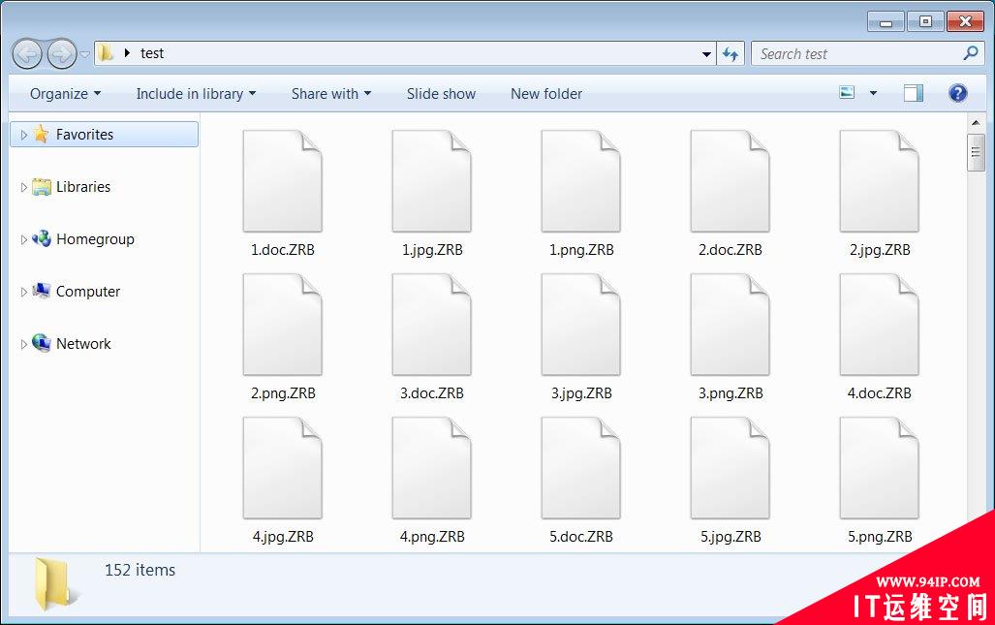995x625 pixels.
Task: Open the Share with dropdown
Action: point(331,94)
